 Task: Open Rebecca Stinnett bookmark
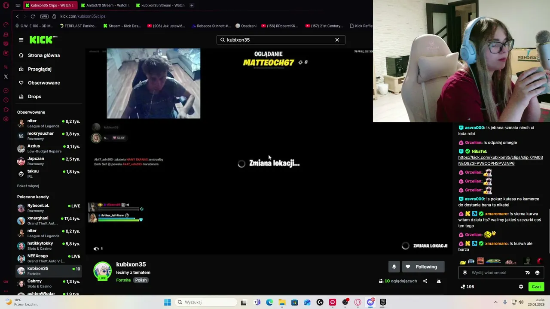(211, 26)
